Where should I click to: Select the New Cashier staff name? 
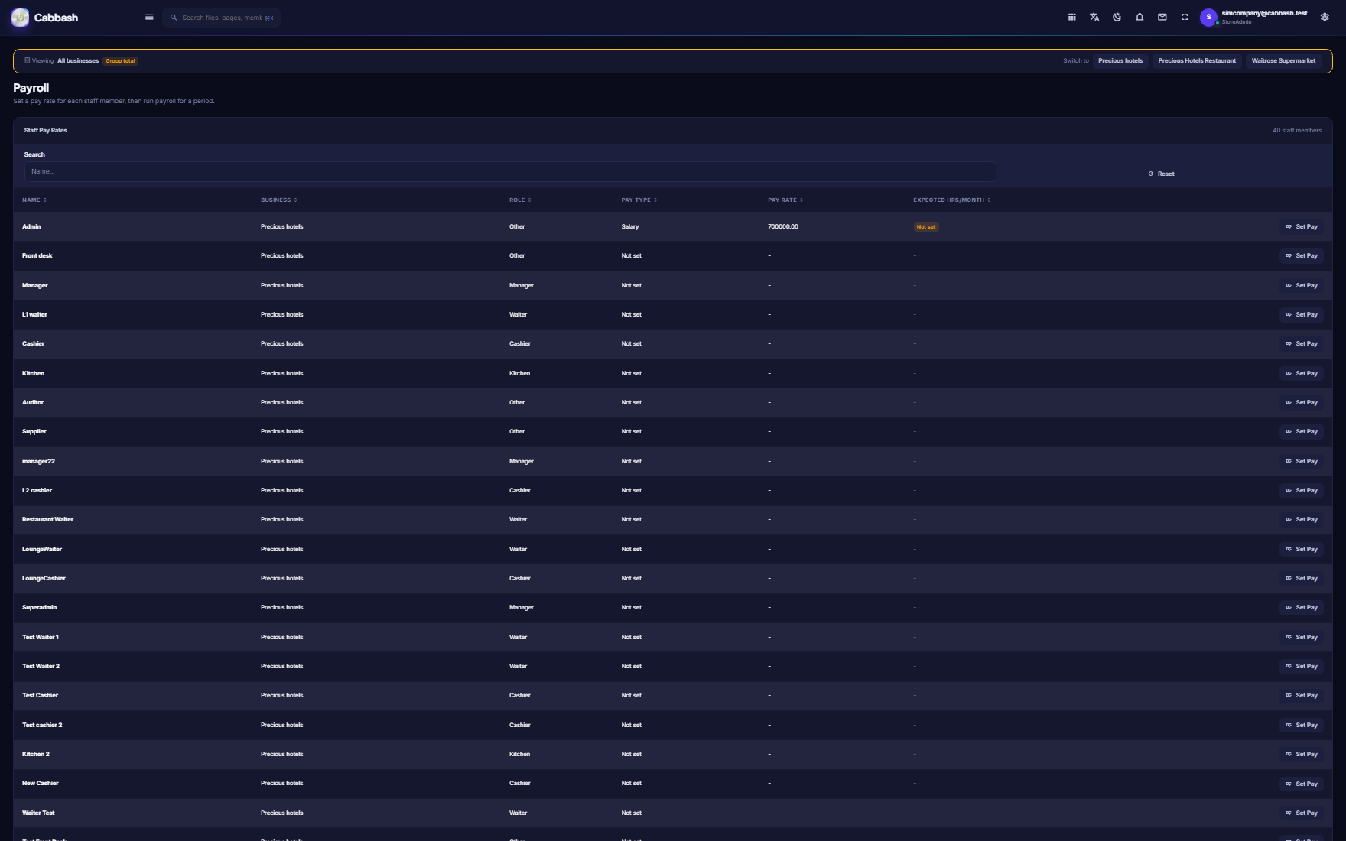(x=41, y=784)
